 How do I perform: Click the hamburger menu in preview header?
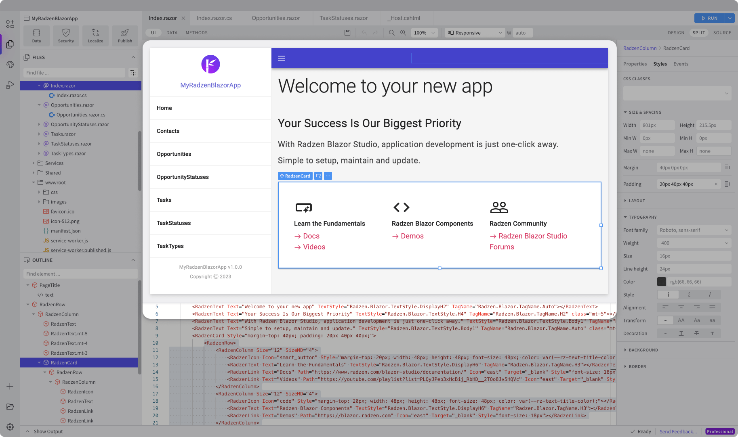coord(282,58)
